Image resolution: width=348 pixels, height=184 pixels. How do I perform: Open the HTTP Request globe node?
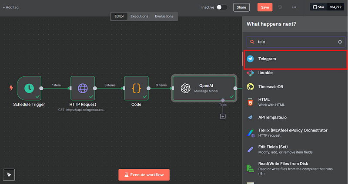pyautogui.click(x=83, y=88)
